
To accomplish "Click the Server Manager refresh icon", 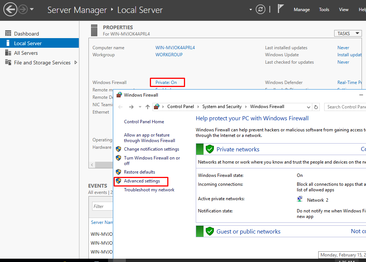I will pos(261,9).
